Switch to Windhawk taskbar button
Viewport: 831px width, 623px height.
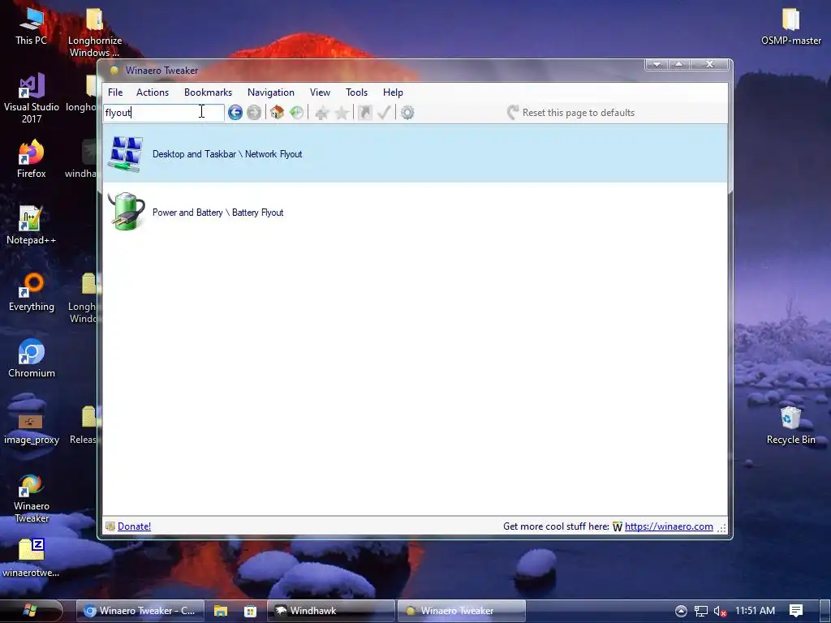[331, 611]
